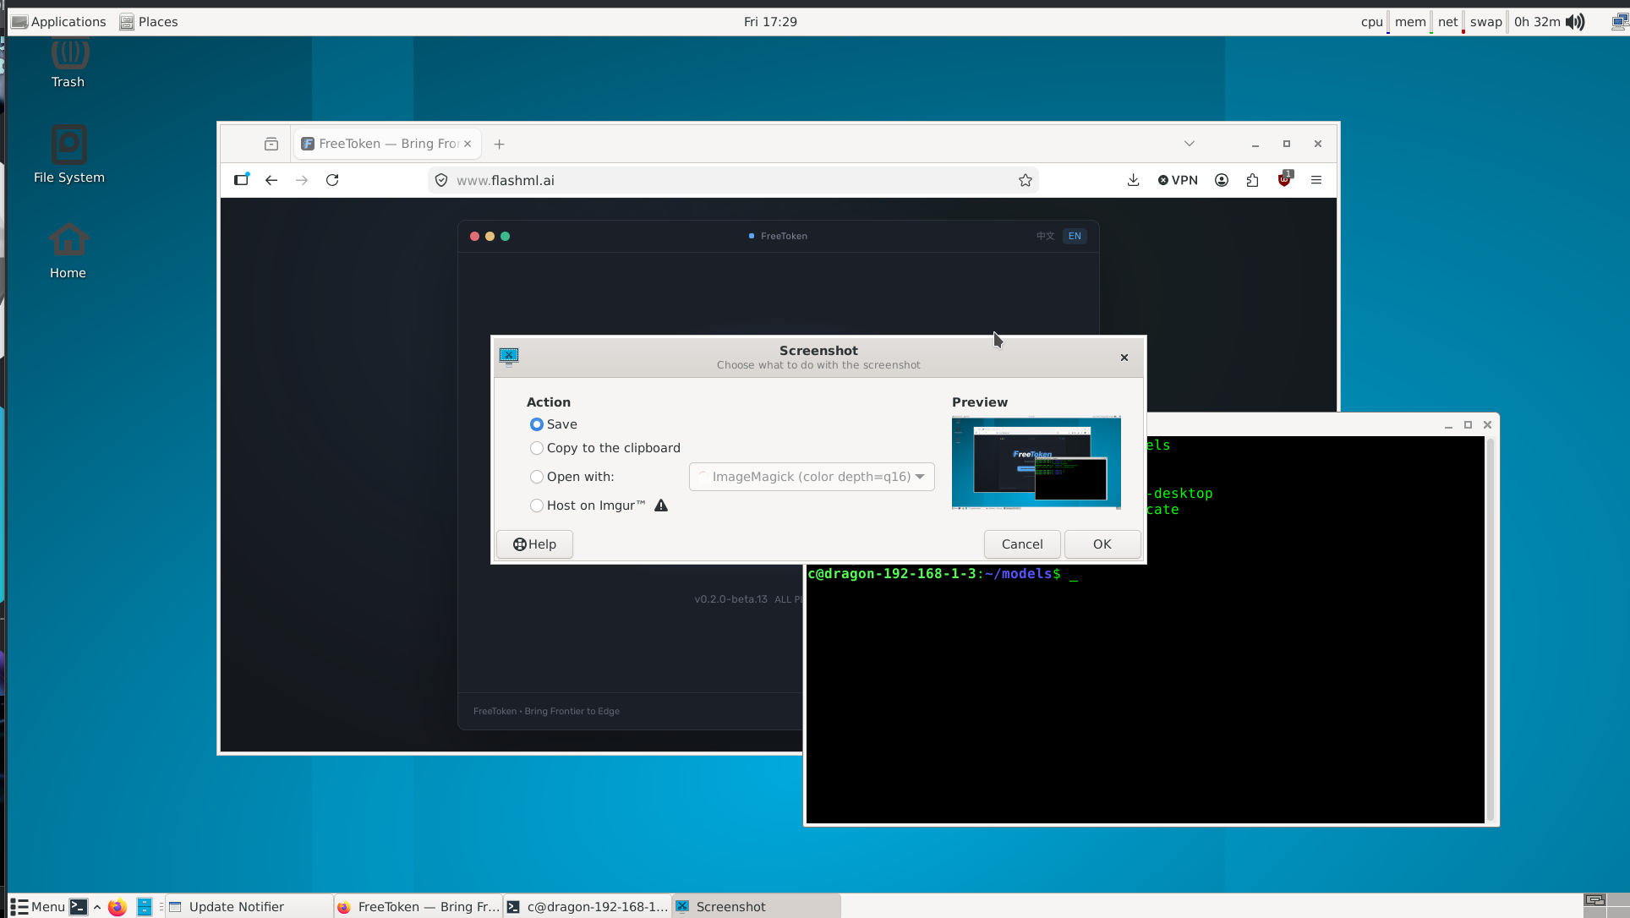Click the cpu monitor in top panel
Screen dimensions: 1630x918
tap(1373, 22)
